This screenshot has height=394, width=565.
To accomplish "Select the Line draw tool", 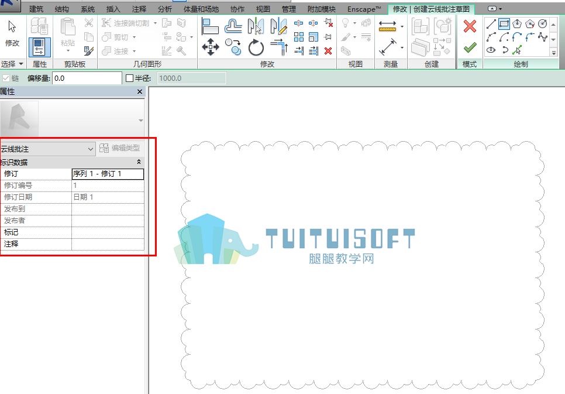I will point(491,24).
